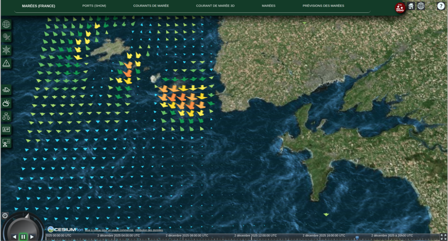Open the scene mode globe picker
This screenshot has height=241, width=448.
421,6
